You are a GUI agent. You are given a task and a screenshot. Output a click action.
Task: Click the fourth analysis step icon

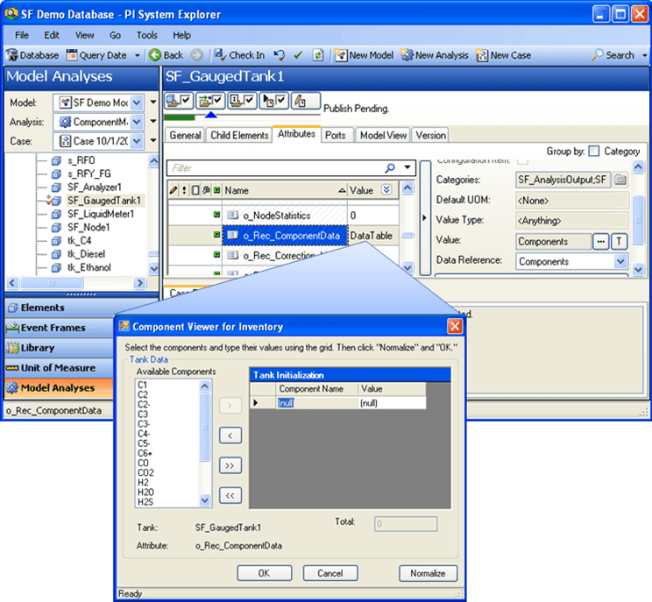273,101
